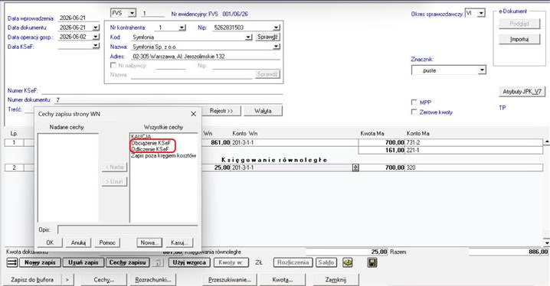Click the scroll-down arrow of the entries table
Screen dimensions: 550x286
tap(546, 242)
